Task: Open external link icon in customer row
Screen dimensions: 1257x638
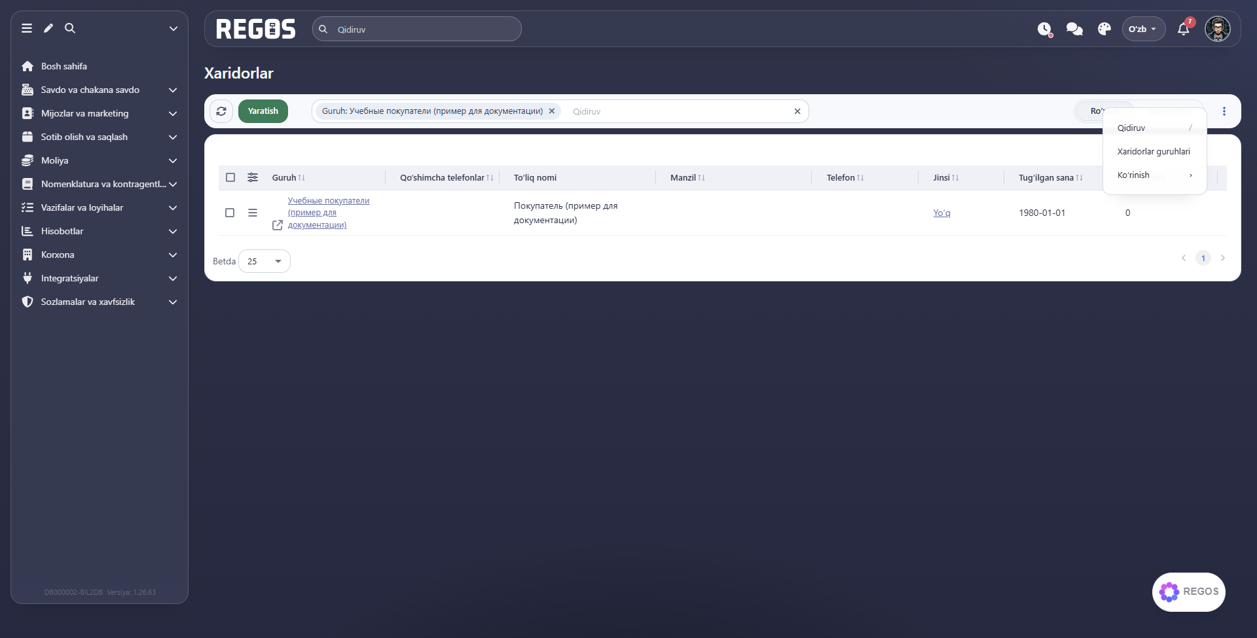Action: (278, 225)
